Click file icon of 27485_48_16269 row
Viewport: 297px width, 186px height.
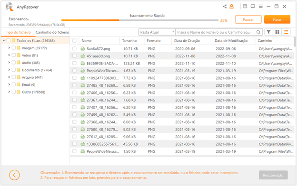(83, 85)
